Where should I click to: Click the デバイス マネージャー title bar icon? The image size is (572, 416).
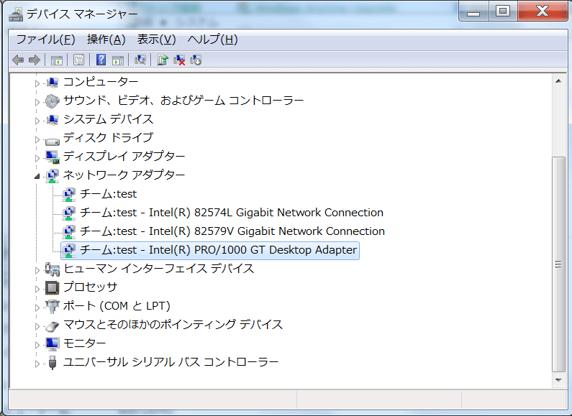[16, 14]
